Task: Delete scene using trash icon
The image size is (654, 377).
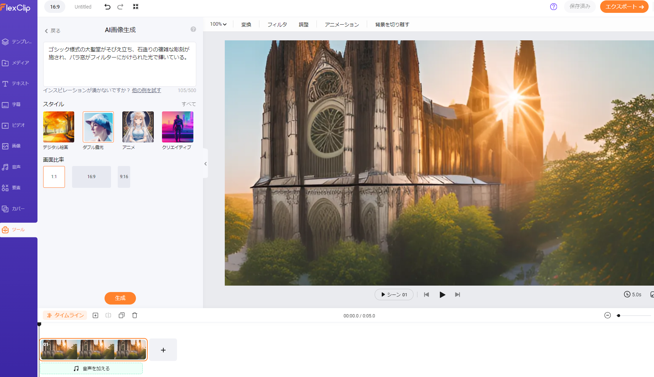Action: click(x=135, y=315)
